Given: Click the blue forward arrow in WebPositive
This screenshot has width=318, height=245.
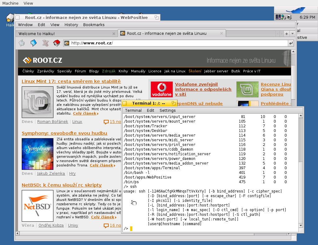Looking at the screenshot, I should [34, 43].
